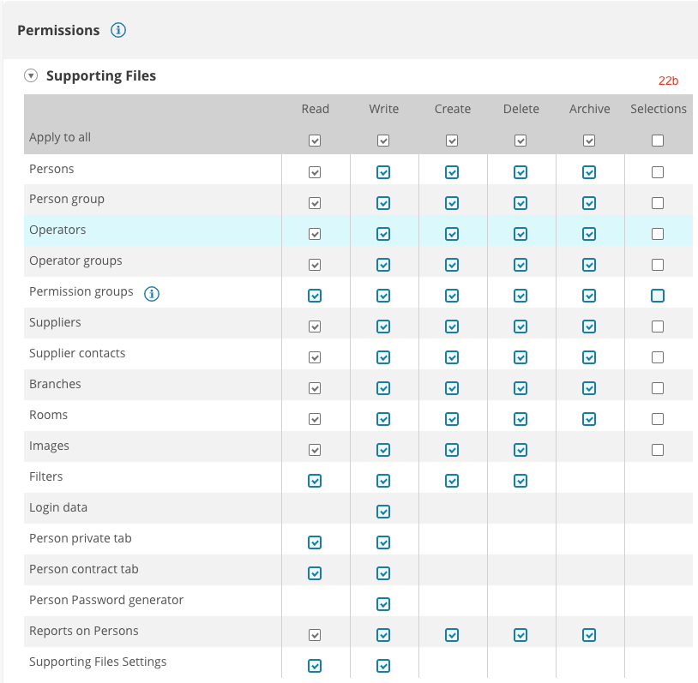Enable Selections for Permission groups
This screenshot has width=698, height=683.
coord(658,296)
